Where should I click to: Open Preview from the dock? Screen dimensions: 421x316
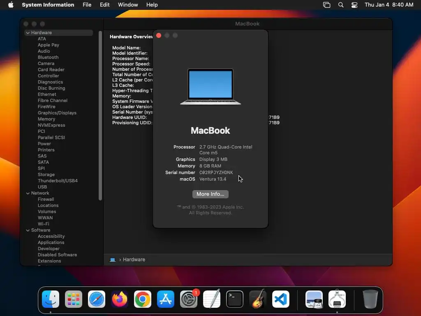pyautogui.click(x=314, y=299)
